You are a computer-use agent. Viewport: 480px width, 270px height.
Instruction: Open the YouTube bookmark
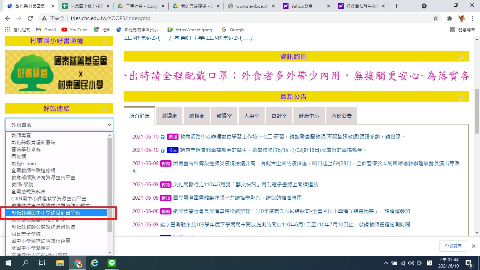[74, 30]
